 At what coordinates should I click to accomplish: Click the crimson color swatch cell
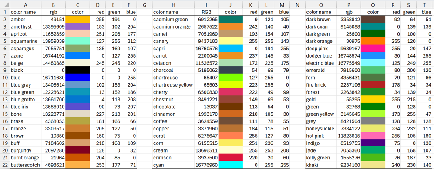click(231, 158)
